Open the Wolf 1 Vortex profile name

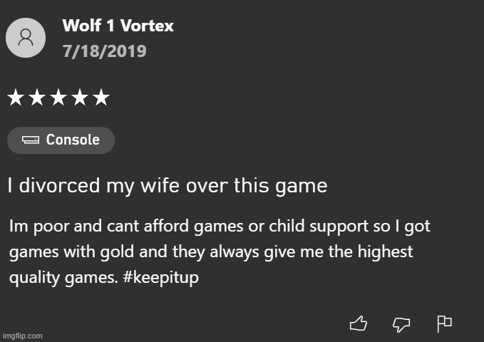pos(118,26)
